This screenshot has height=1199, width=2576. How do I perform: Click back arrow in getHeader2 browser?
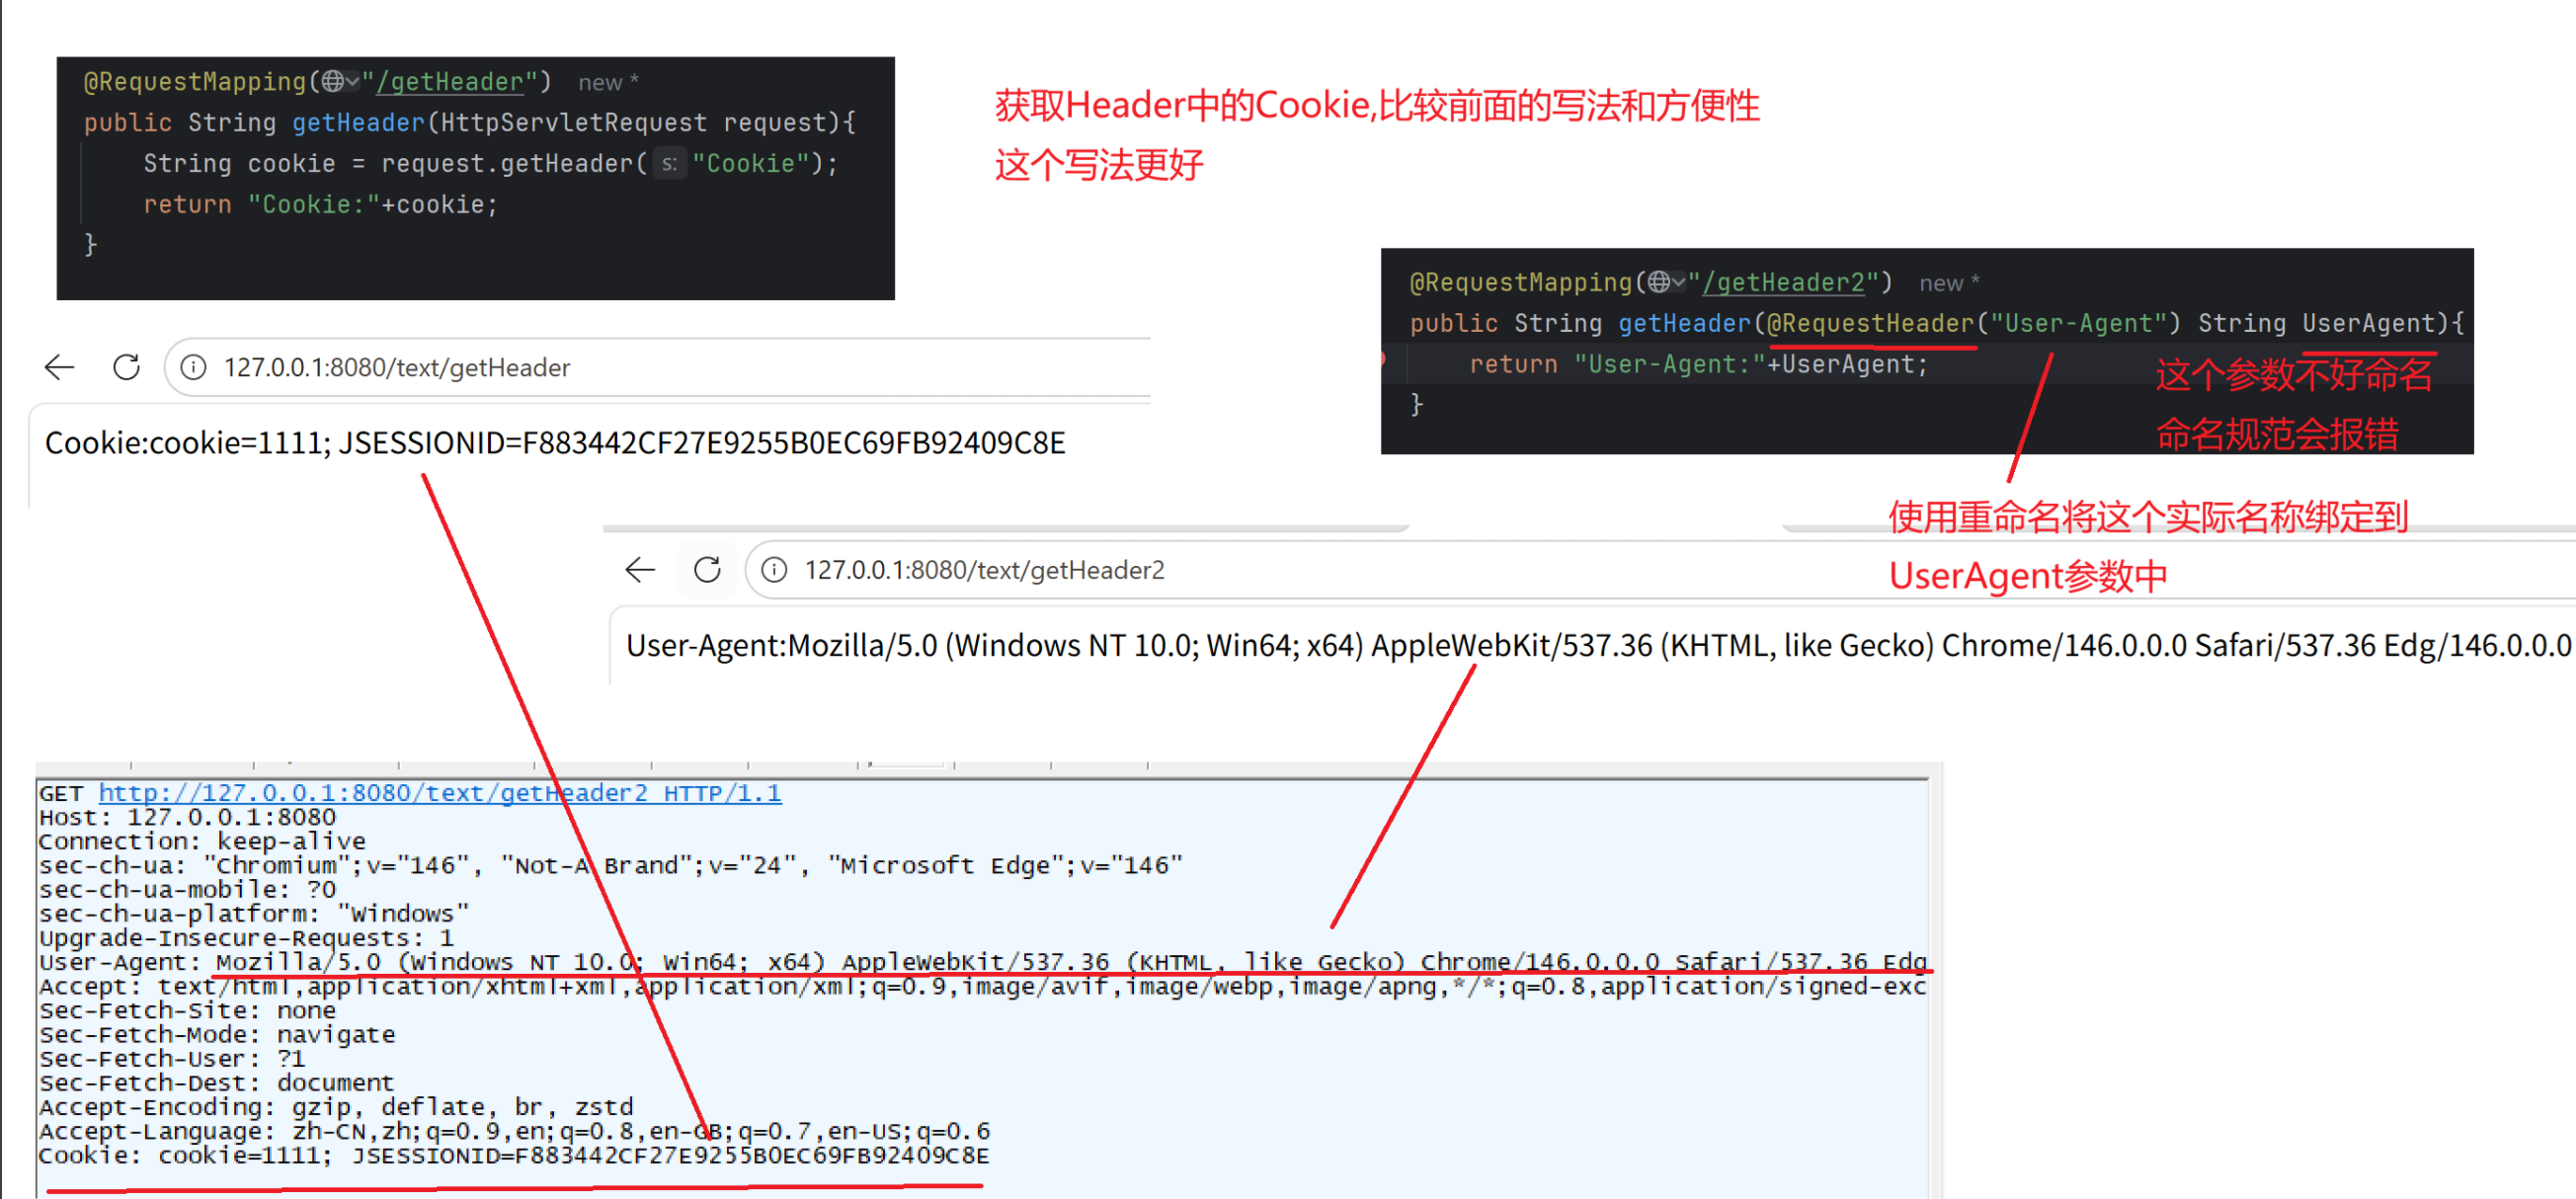coord(640,570)
